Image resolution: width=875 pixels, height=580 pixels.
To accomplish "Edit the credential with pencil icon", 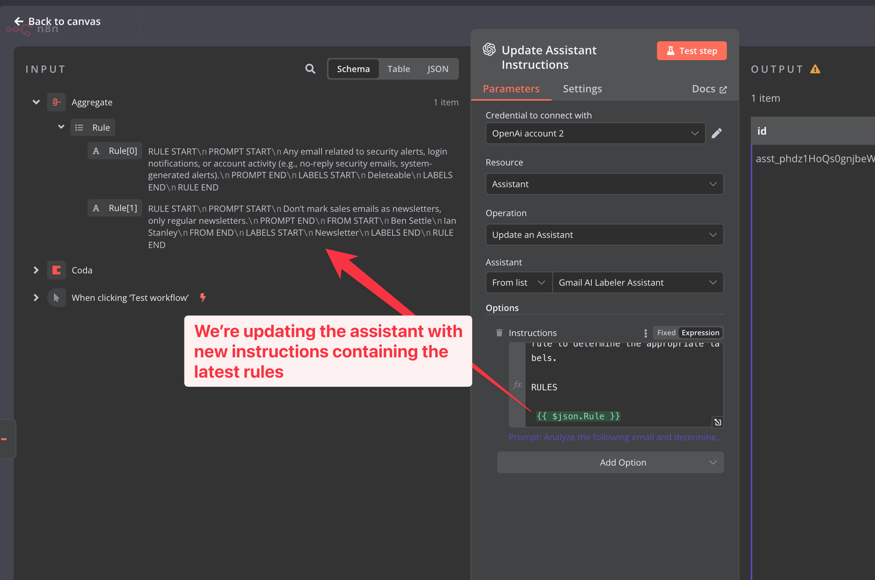I will pyautogui.click(x=717, y=133).
